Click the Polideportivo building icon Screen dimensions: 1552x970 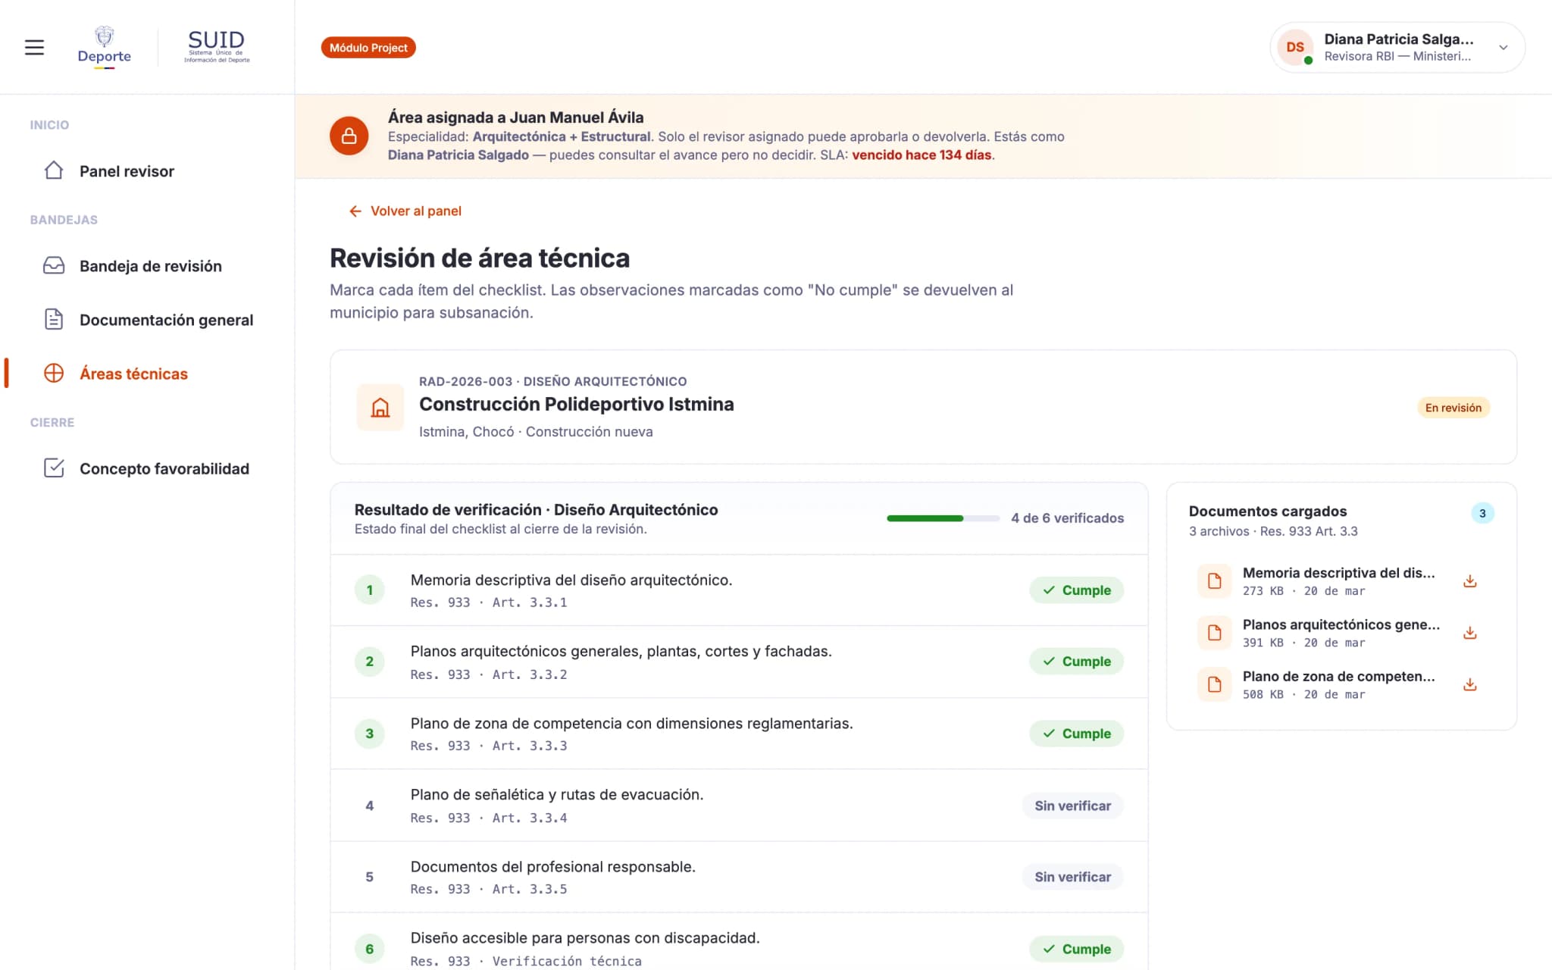380,407
